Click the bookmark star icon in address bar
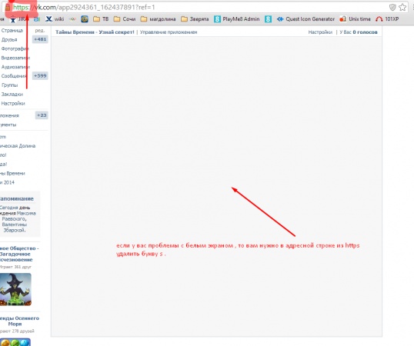414x346 pixels. click(402, 7)
